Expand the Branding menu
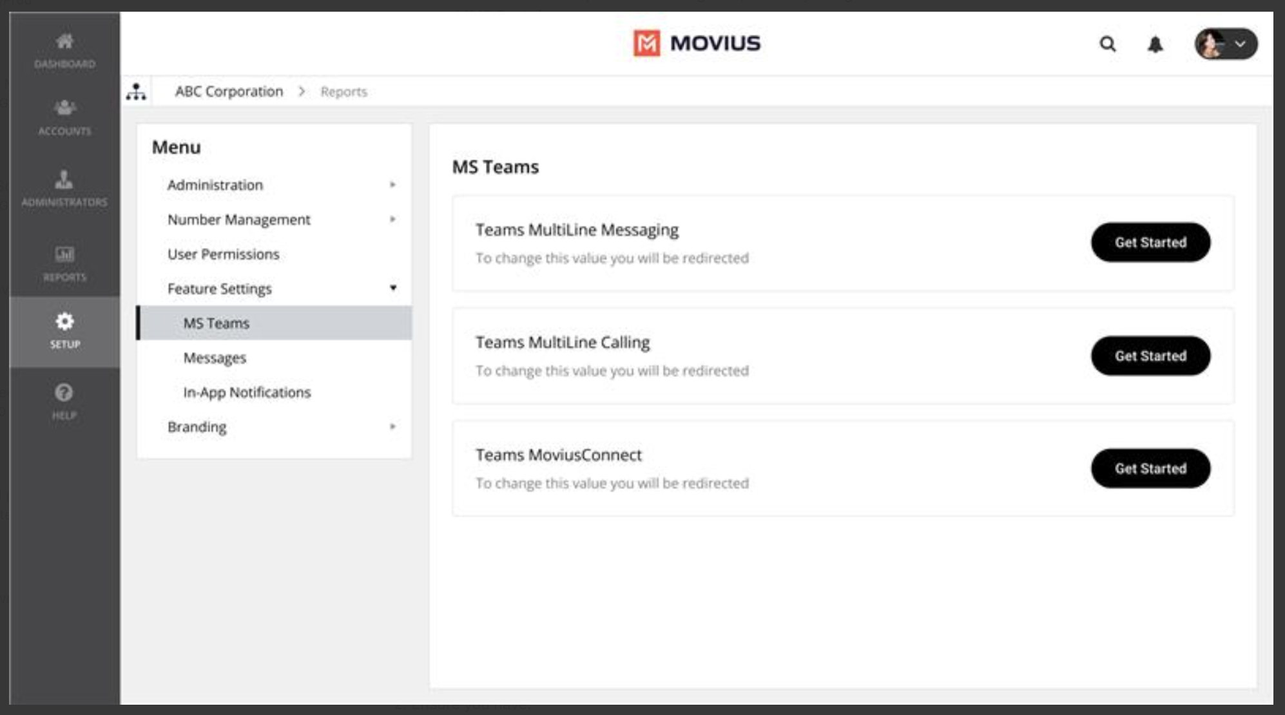This screenshot has width=1285, height=715. tap(392, 426)
